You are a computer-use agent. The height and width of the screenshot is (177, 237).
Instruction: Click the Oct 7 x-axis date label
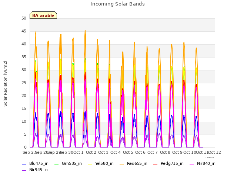[x=153, y=152]
